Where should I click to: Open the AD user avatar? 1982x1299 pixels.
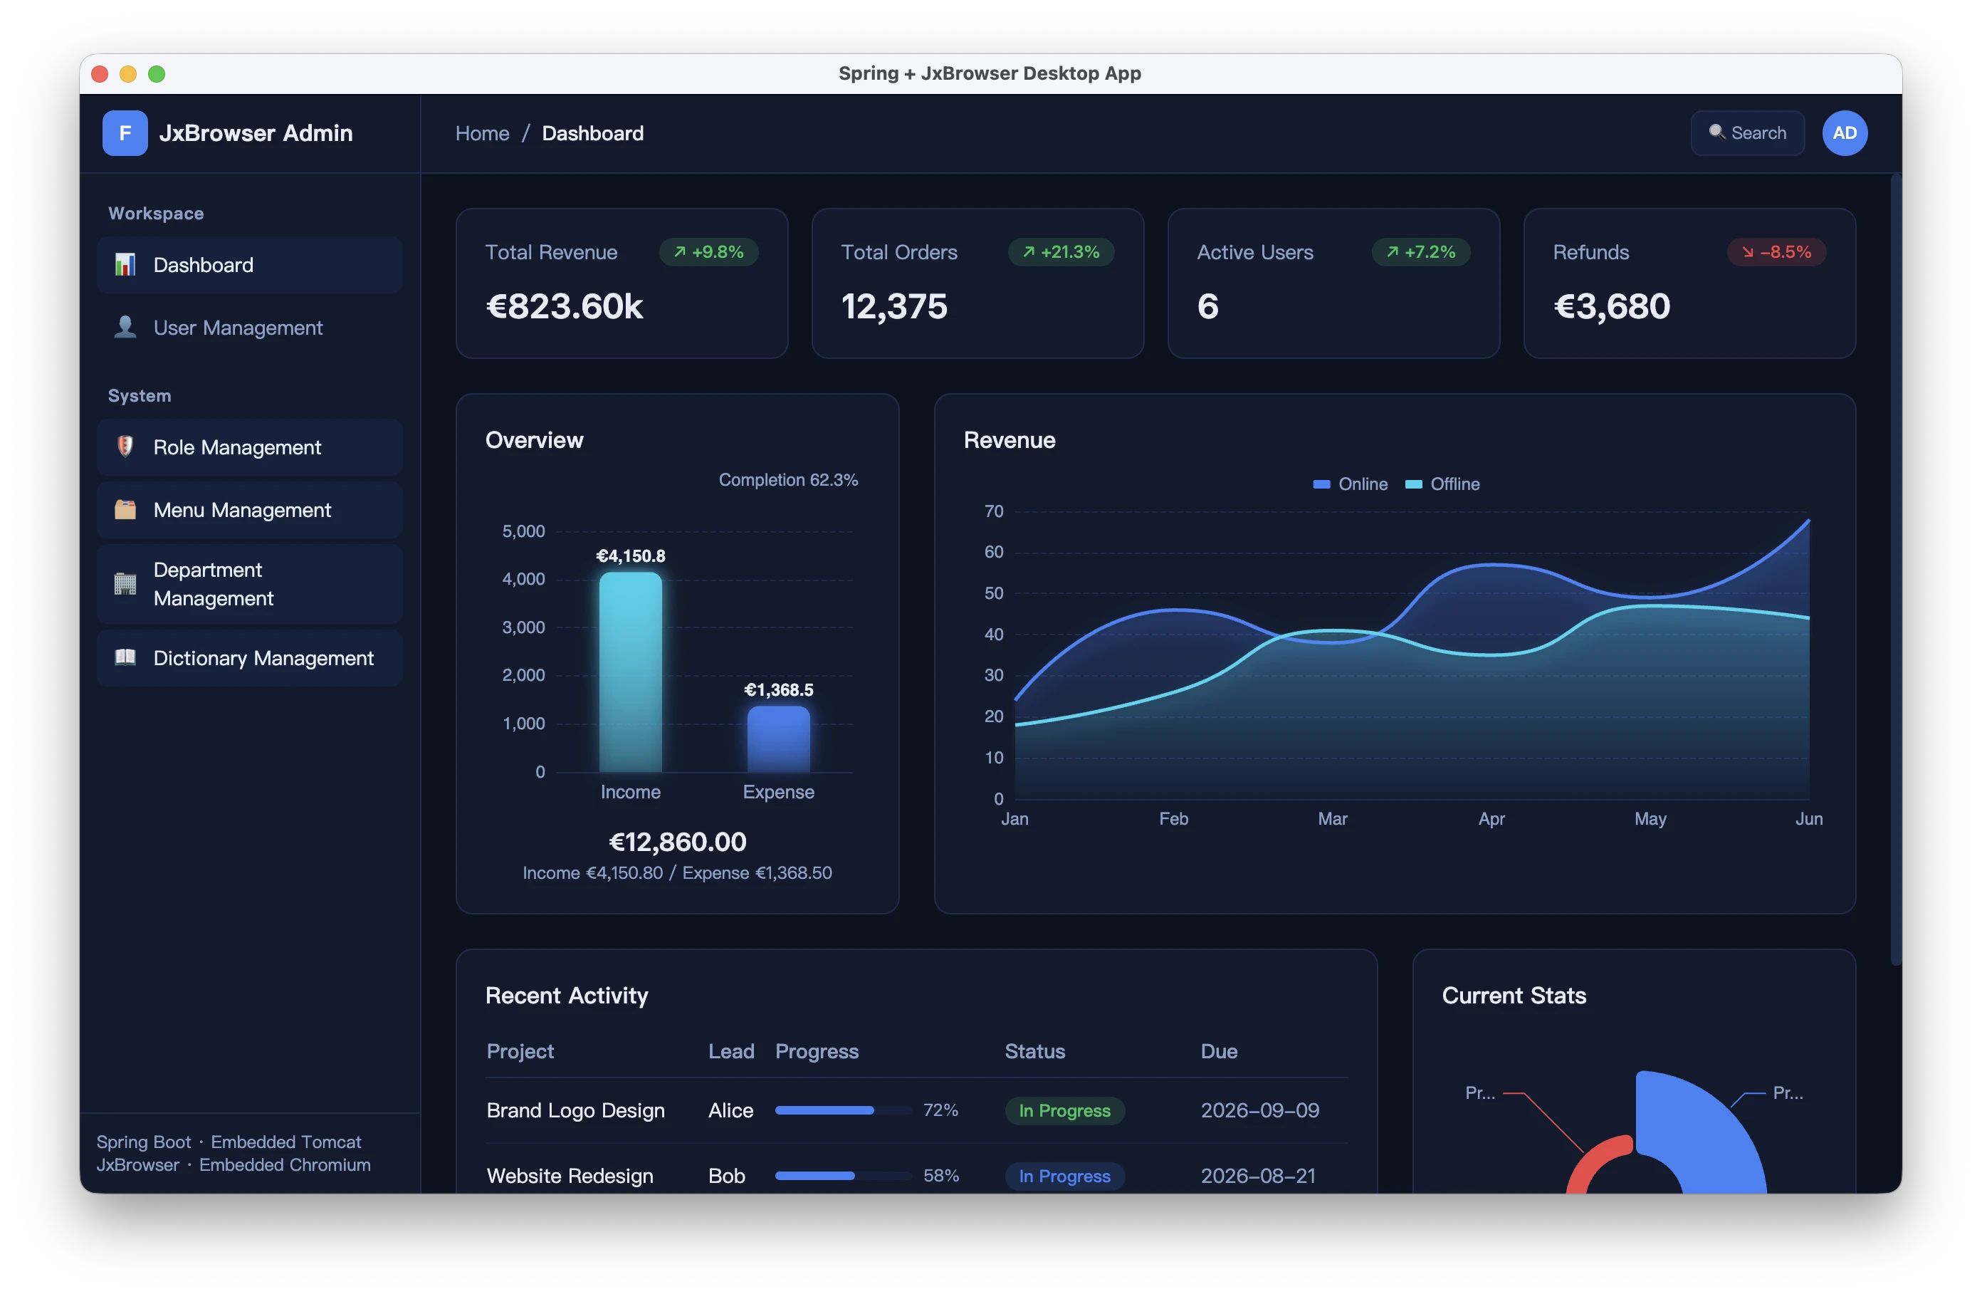pos(1845,133)
